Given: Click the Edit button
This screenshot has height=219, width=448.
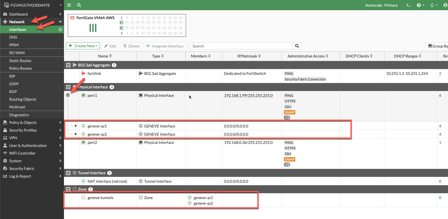Looking at the screenshot, I should (x=110, y=46).
